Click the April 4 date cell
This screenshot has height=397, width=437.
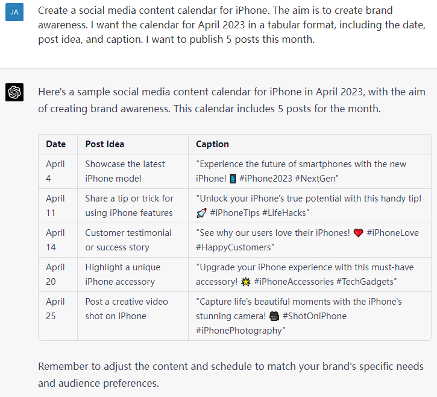pyautogui.click(x=58, y=171)
